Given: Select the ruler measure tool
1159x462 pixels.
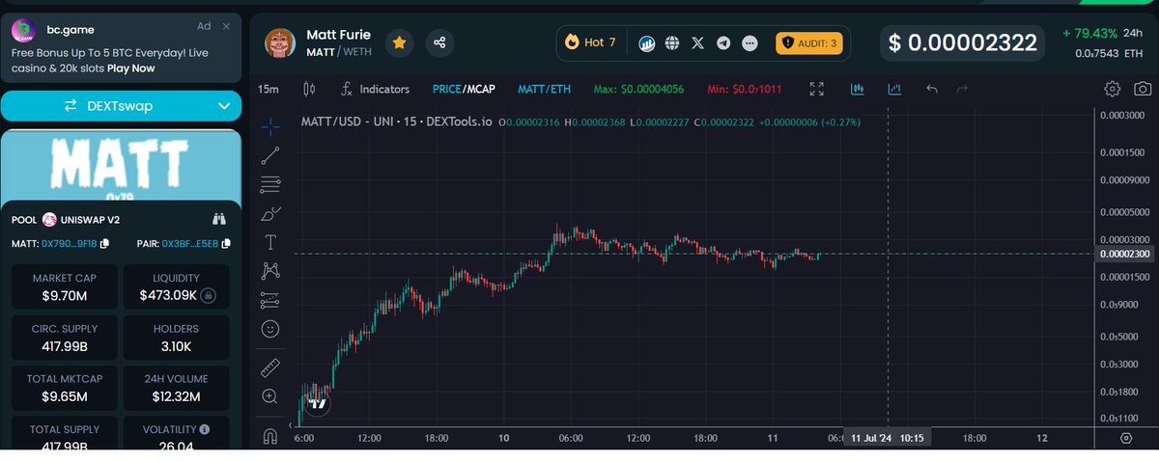Looking at the screenshot, I should coord(271,367).
